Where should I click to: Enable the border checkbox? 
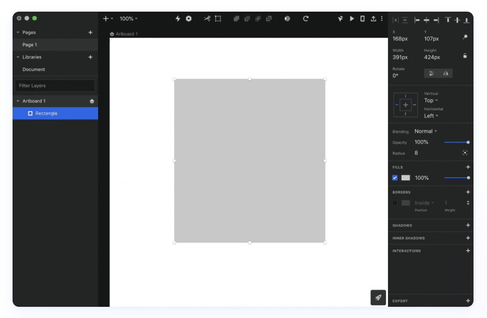point(395,203)
